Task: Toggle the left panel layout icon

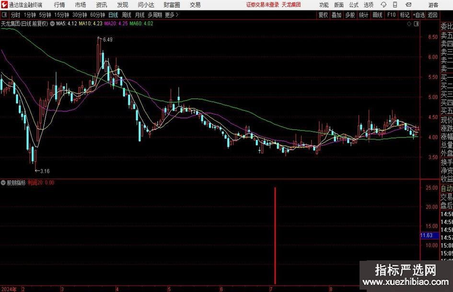Action: click(x=4, y=15)
